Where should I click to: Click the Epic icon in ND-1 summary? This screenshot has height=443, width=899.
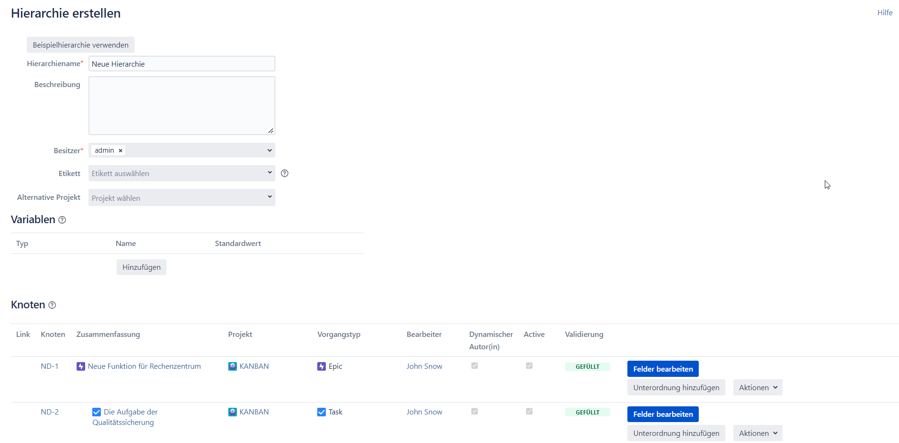click(81, 366)
